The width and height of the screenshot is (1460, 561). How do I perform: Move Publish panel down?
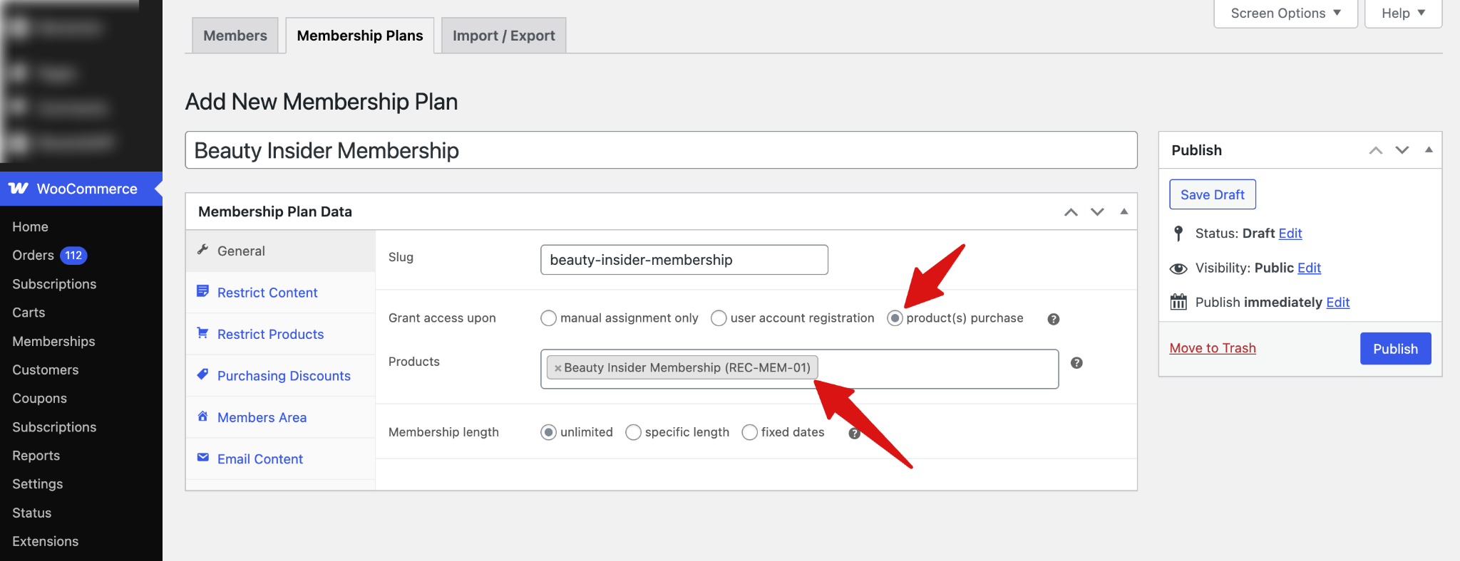[1402, 150]
